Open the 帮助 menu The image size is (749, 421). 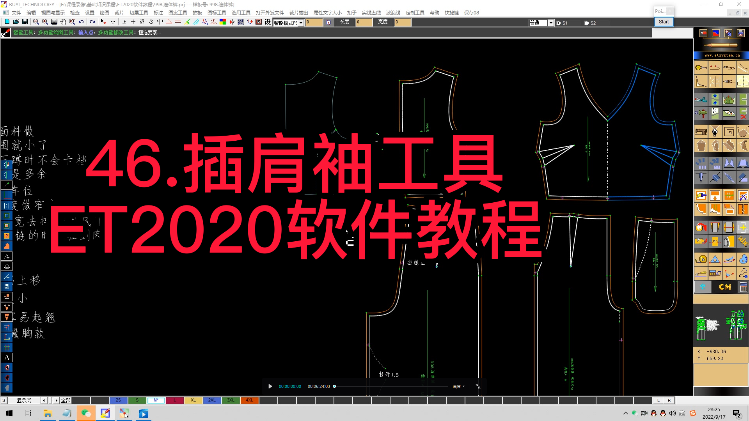(435, 12)
